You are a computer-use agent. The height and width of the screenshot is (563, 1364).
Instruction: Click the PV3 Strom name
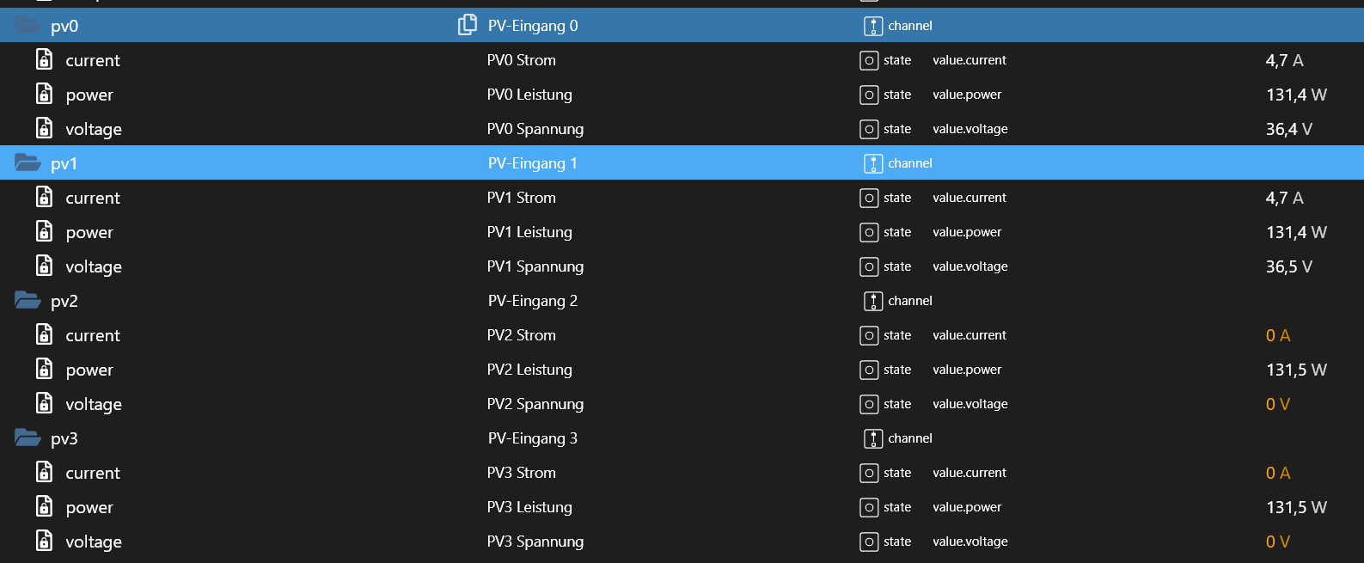pos(522,473)
